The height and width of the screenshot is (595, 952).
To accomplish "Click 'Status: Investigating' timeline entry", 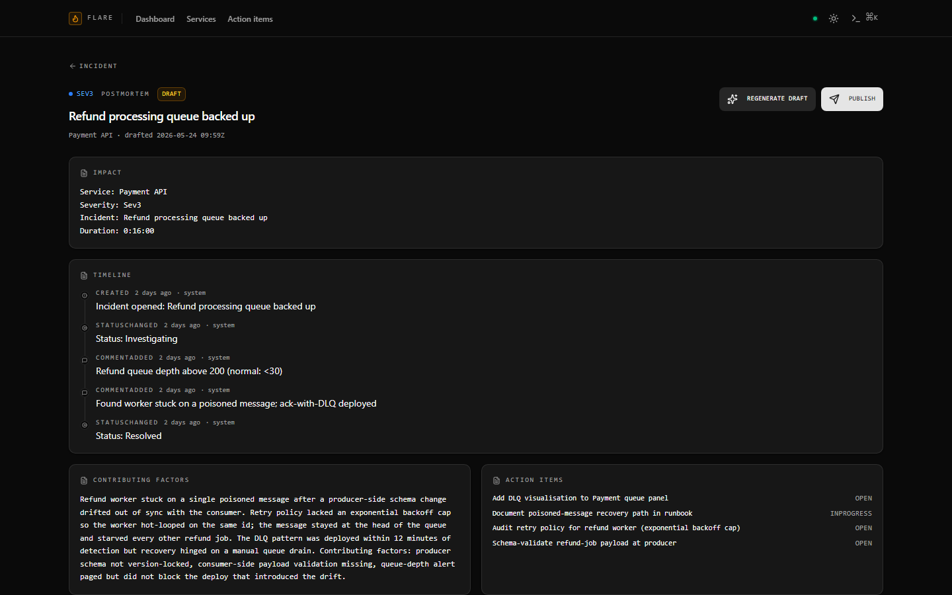I will 137,339.
